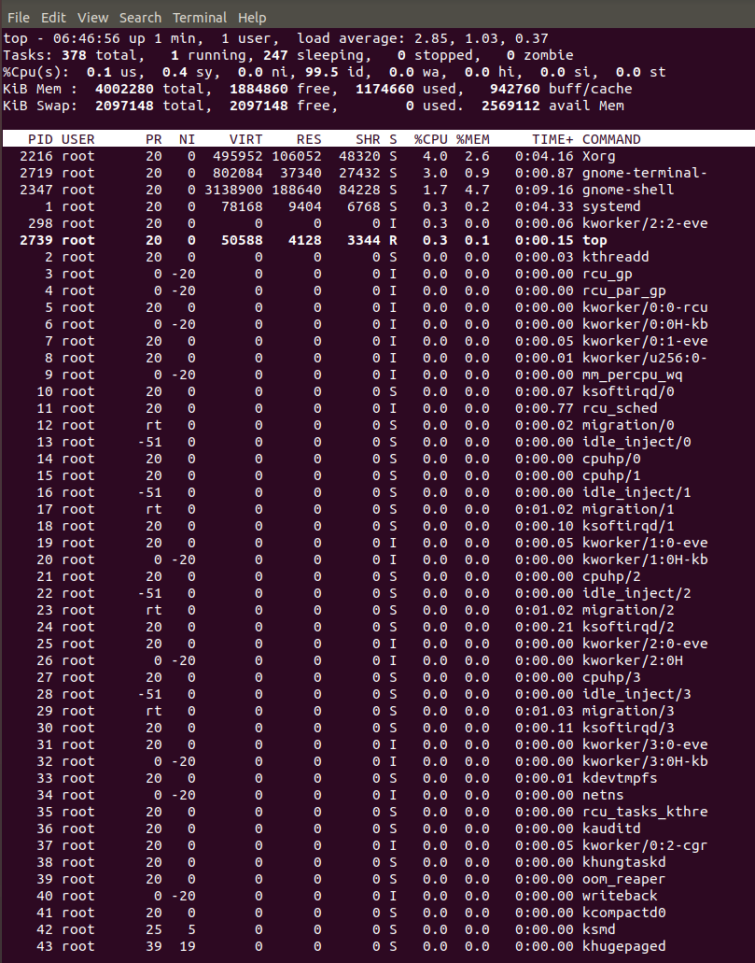Viewport: 755px width, 963px height.
Task: Click the khungtaskd command text
Action: pyautogui.click(x=624, y=862)
